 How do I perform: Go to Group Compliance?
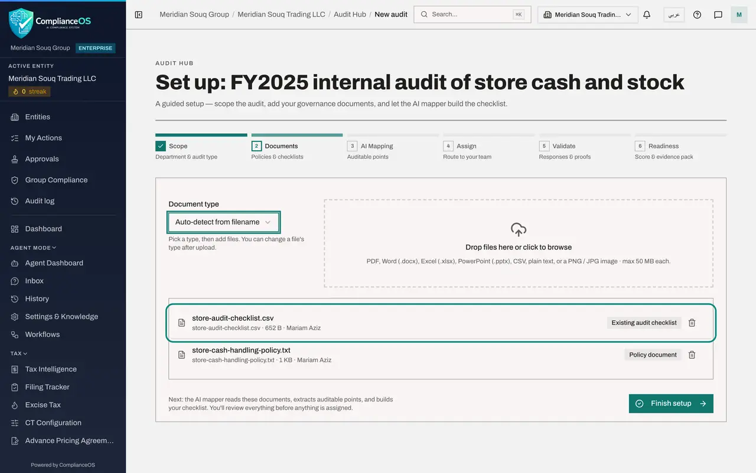(x=63, y=180)
